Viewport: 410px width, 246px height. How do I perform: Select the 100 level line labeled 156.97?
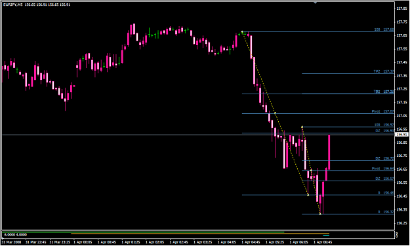pos(348,127)
